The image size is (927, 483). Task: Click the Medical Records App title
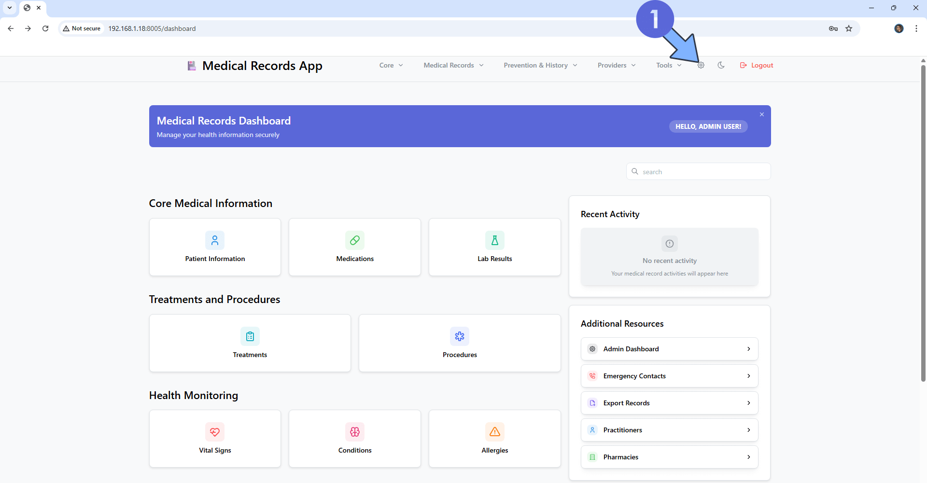(x=262, y=66)
